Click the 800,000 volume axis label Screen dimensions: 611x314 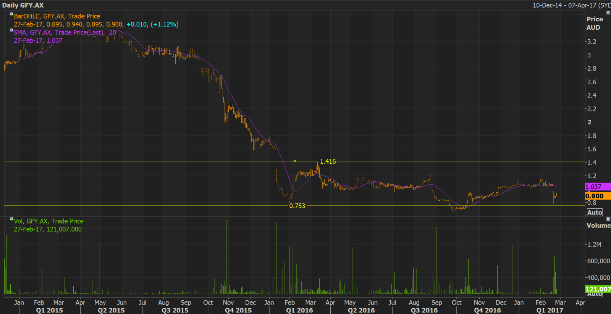pyautogui.click(x=598, y=261)
